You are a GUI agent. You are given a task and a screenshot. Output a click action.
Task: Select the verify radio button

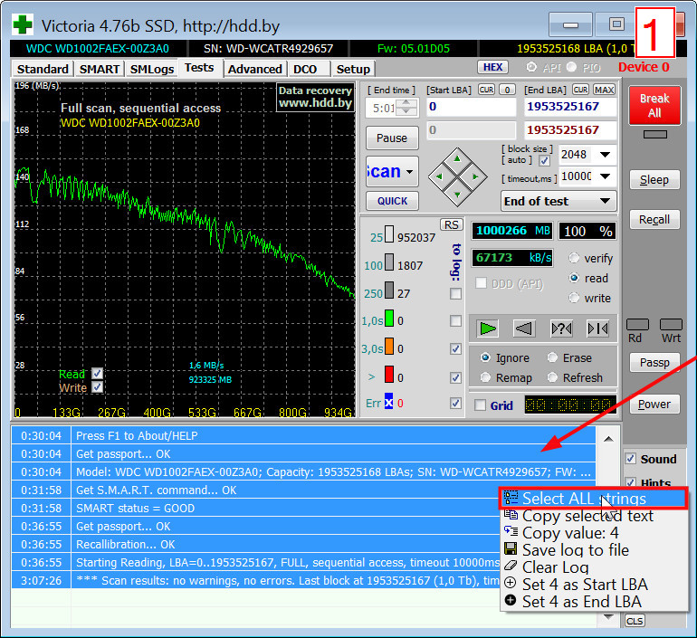(x=574, y=258)
